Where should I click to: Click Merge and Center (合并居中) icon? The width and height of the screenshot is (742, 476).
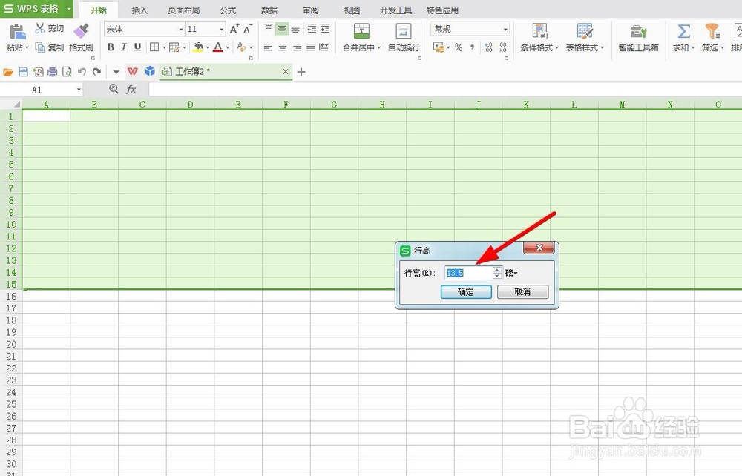click(x=361, y=31)
